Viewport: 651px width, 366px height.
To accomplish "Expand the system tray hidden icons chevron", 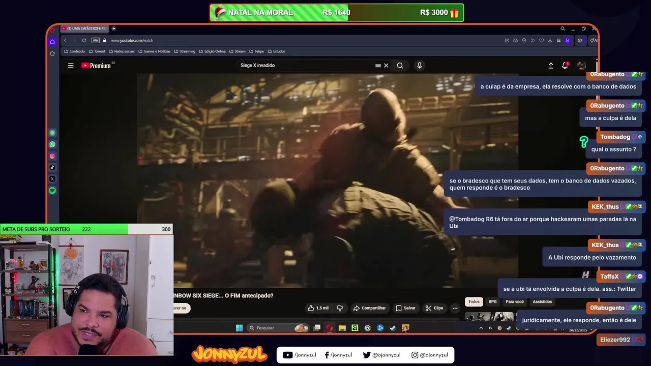I will pos(481,328).
